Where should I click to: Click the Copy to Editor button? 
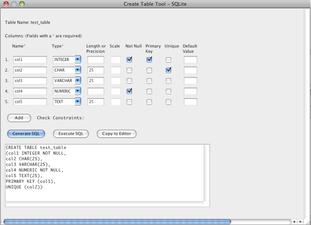tap(116, 134)
